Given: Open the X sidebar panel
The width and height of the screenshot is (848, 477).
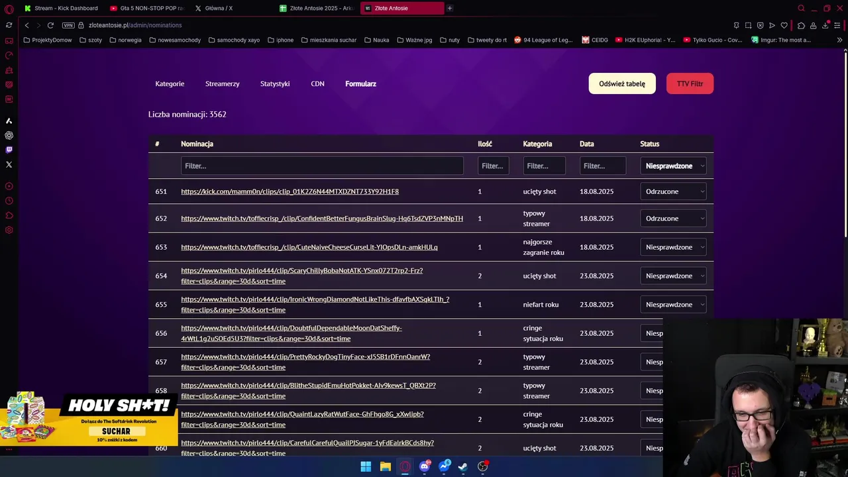Looking at the screenshot, I should [x=9, y=164].
